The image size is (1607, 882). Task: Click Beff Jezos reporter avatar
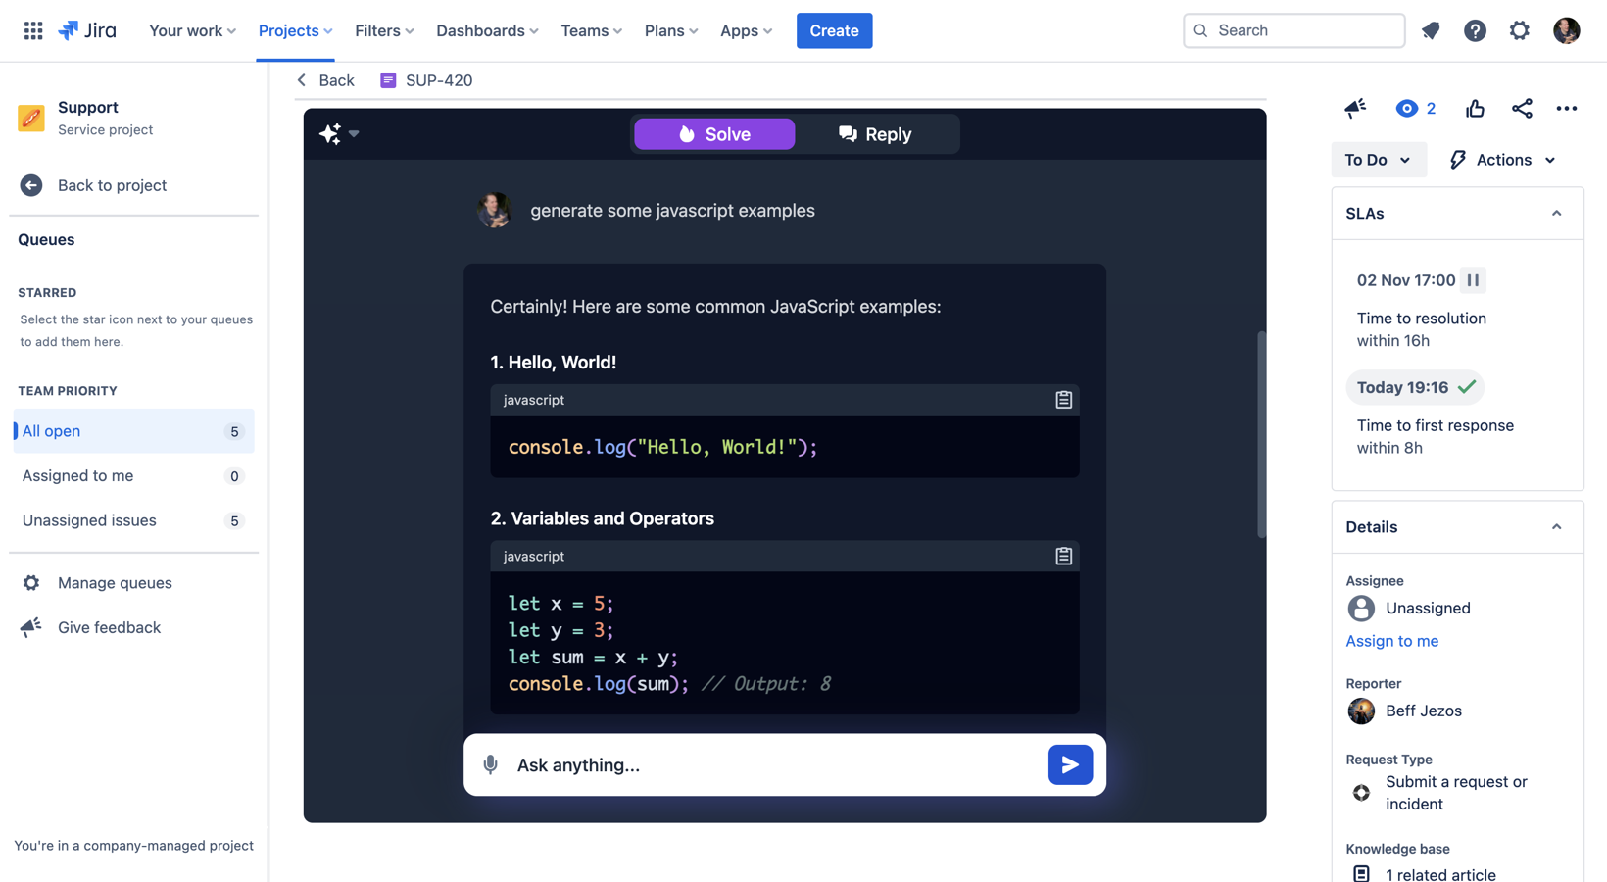point(1361,711)
